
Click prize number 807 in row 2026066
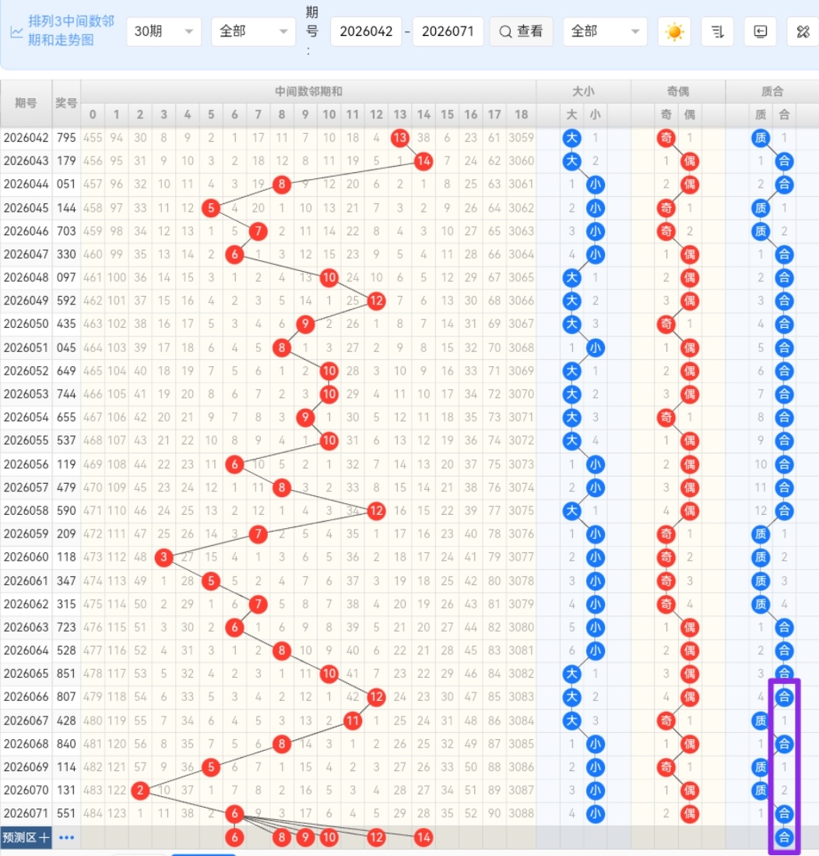coord(66,697)
